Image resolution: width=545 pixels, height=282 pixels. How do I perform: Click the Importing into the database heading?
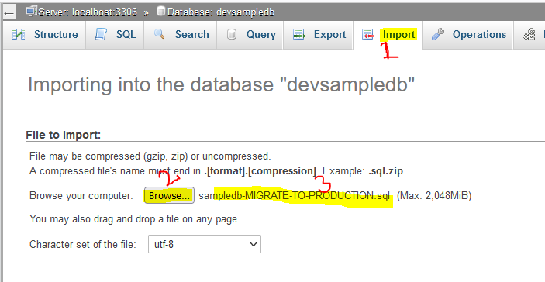click(221, 84)
